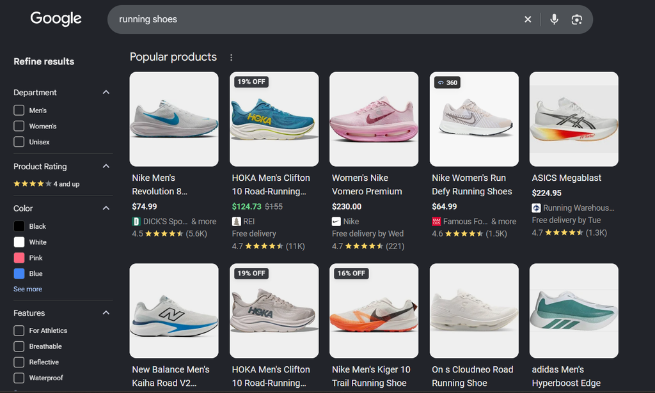Click the Refine results heading
655x393 pixels.
[44, 61]
